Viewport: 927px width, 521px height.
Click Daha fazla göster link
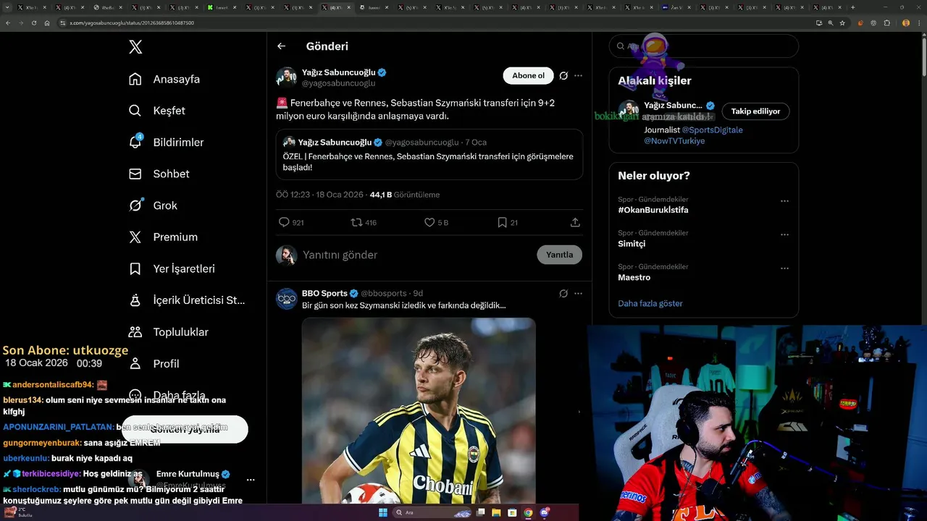[650, 303]
